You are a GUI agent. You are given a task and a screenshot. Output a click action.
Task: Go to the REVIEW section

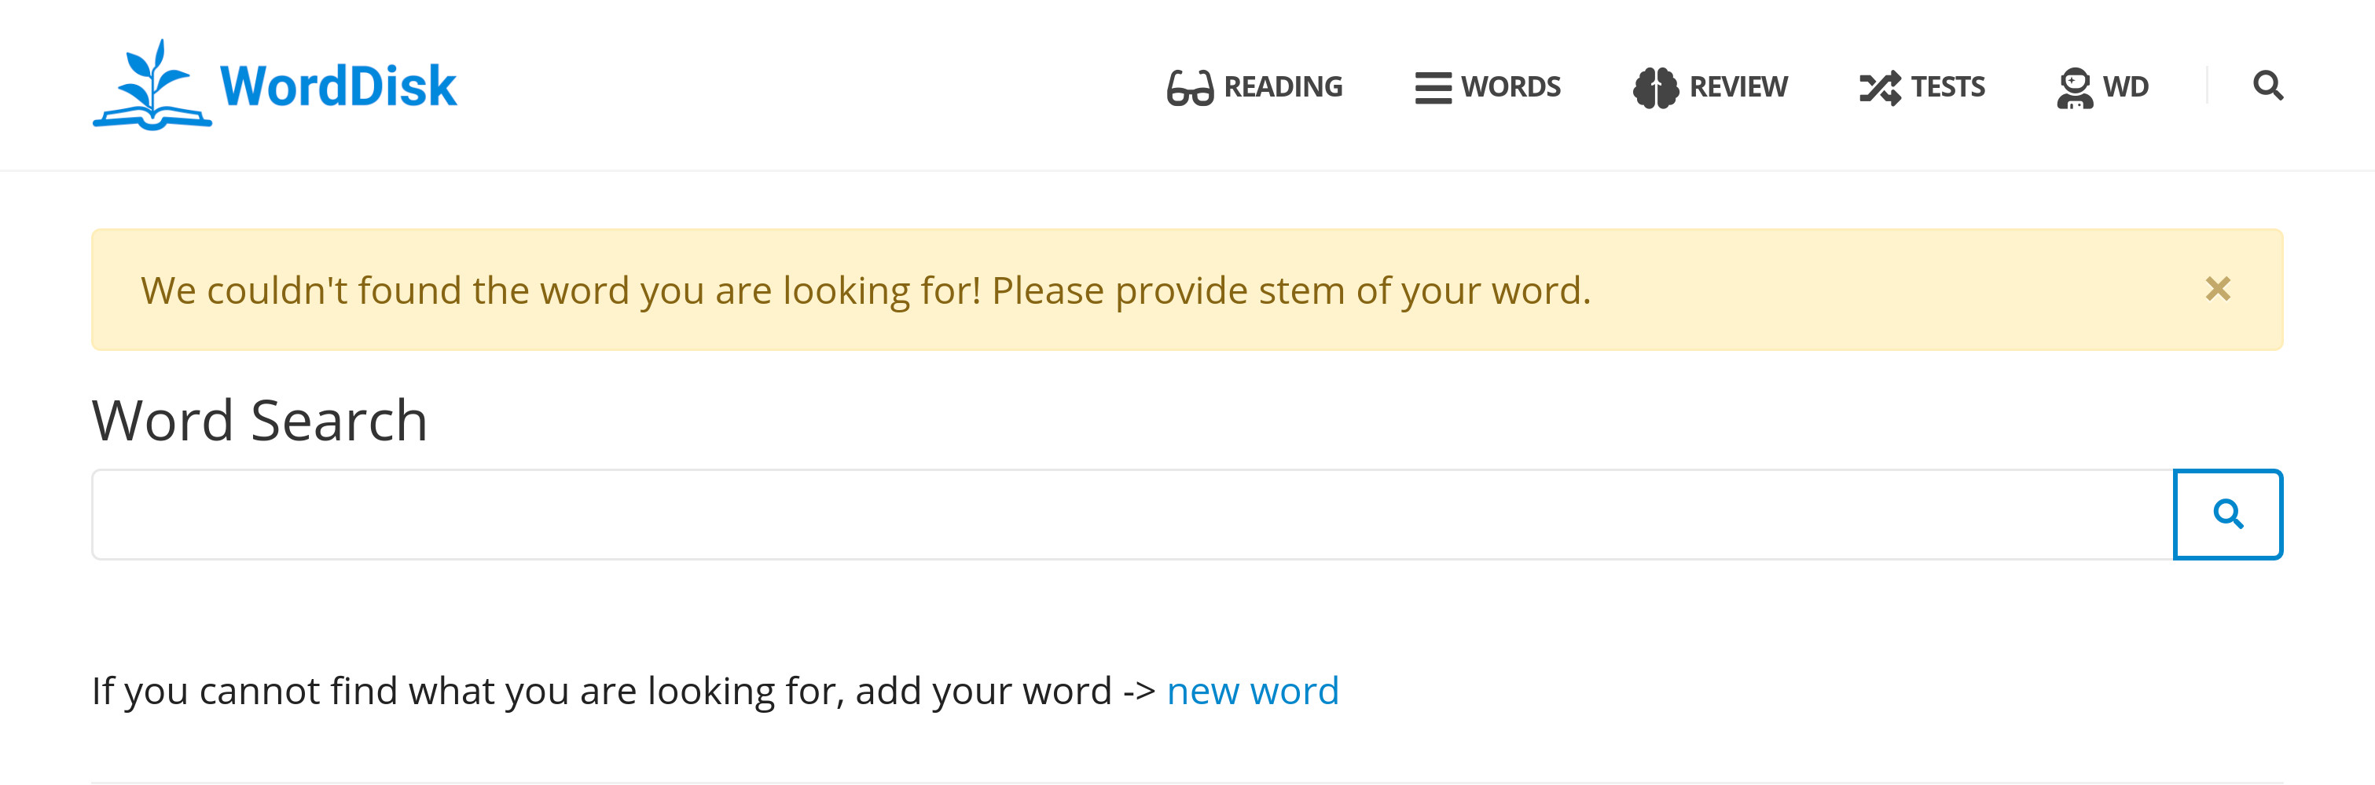pyautogui.click(x=1710, y=86)
